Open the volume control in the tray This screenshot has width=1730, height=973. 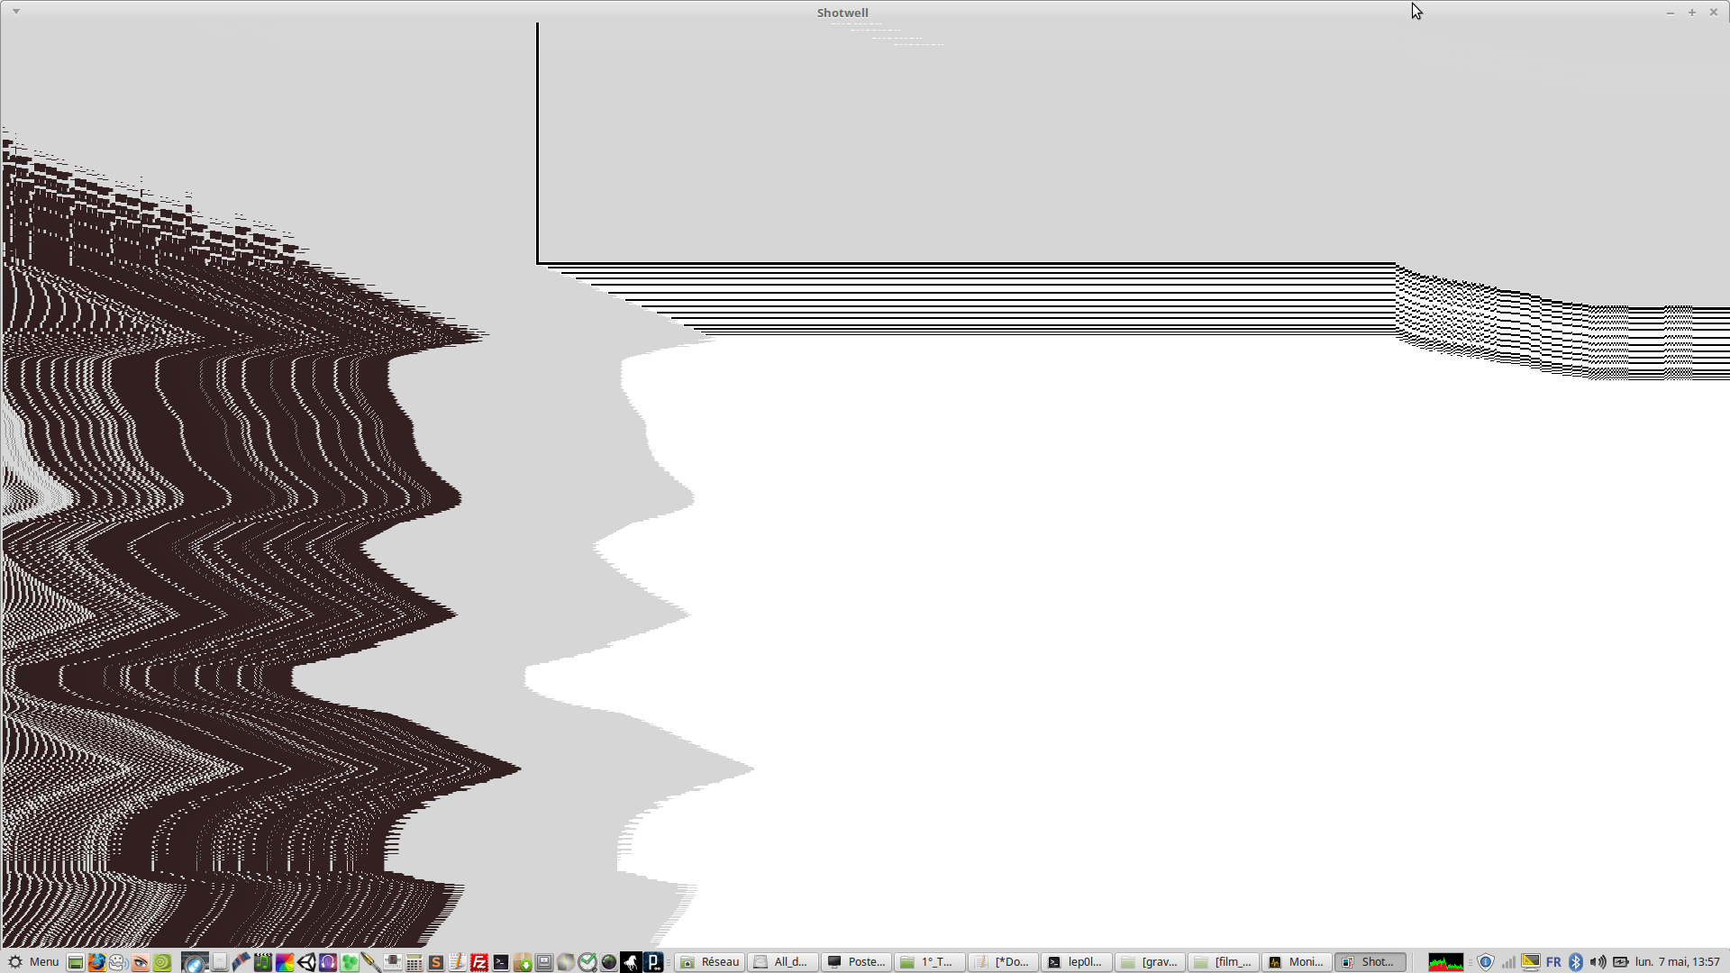click(1598, 962)
